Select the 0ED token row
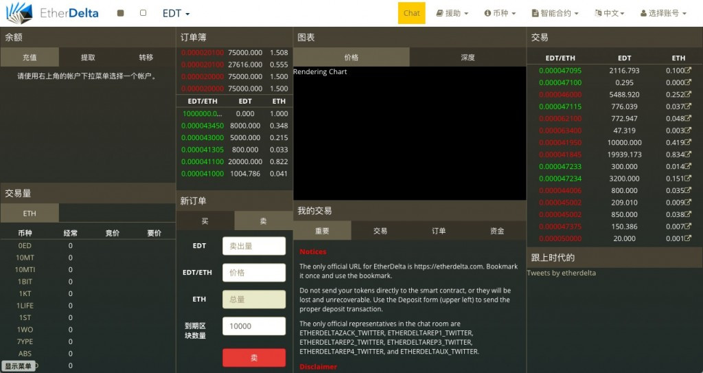 [x=88, y=245]
